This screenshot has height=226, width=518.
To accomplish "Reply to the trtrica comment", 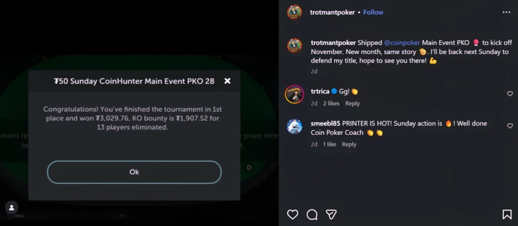I will (x=353, y=104).
